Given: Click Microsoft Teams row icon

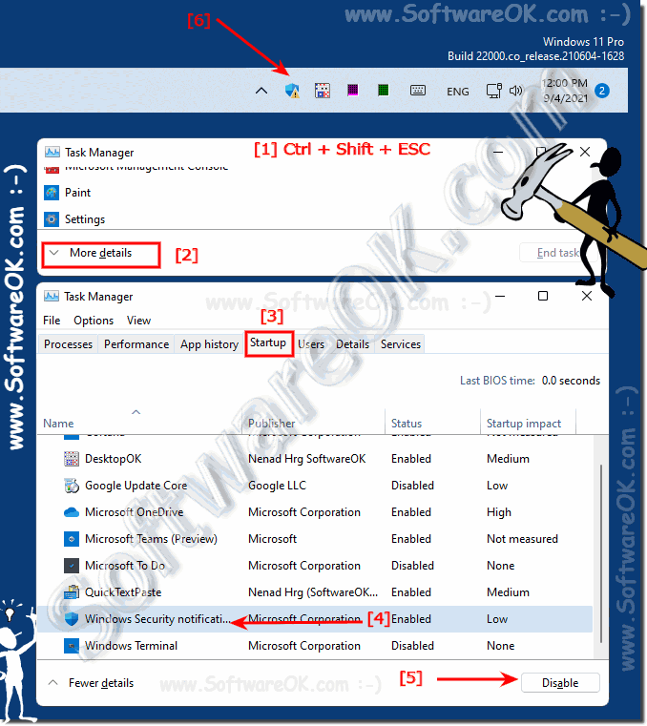Looking at the screenshot, I should click(x=72, y=539).
